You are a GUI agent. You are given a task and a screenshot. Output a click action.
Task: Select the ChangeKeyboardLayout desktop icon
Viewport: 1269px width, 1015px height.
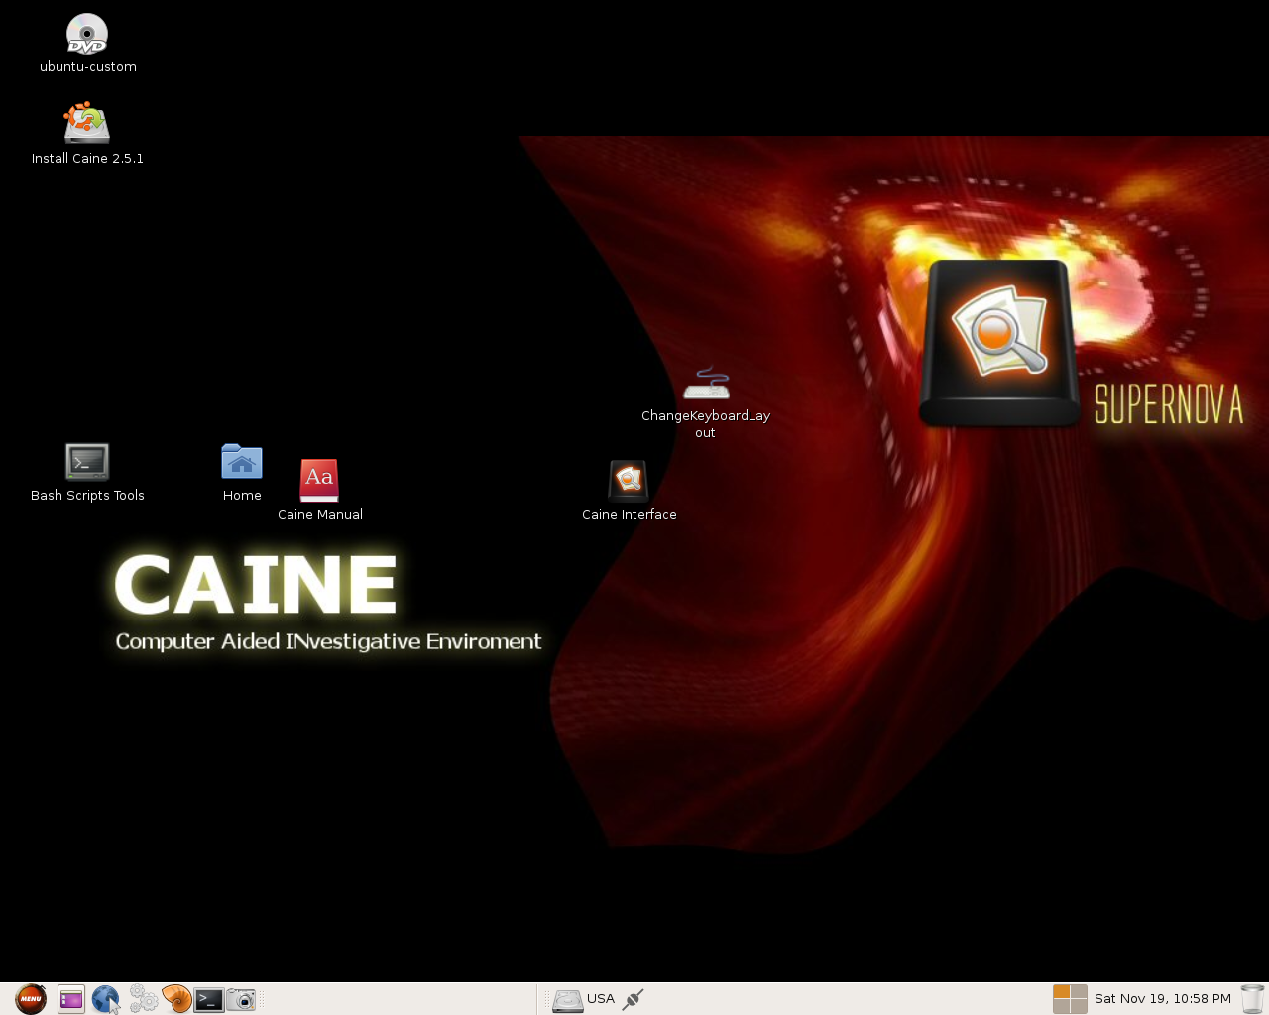[x=706, y=384]
